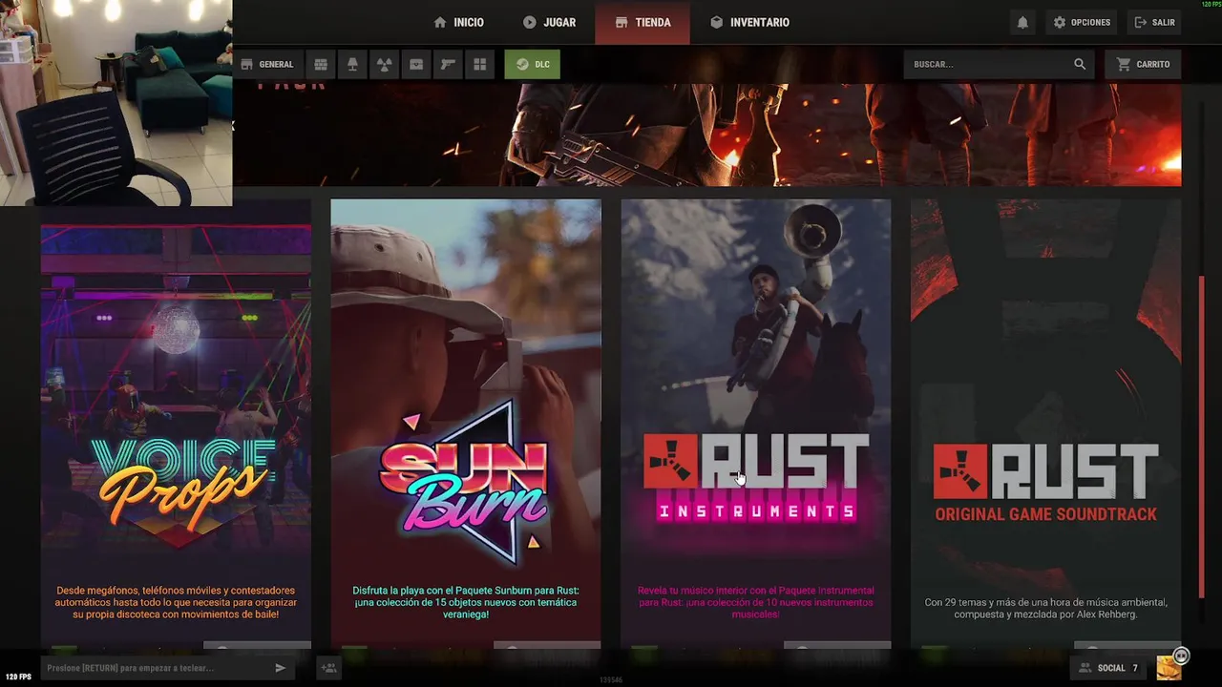This screenshot has height=687, width=1222.
Task: Filter store by lamp decor icon
Action: click(x=352, y=64)
